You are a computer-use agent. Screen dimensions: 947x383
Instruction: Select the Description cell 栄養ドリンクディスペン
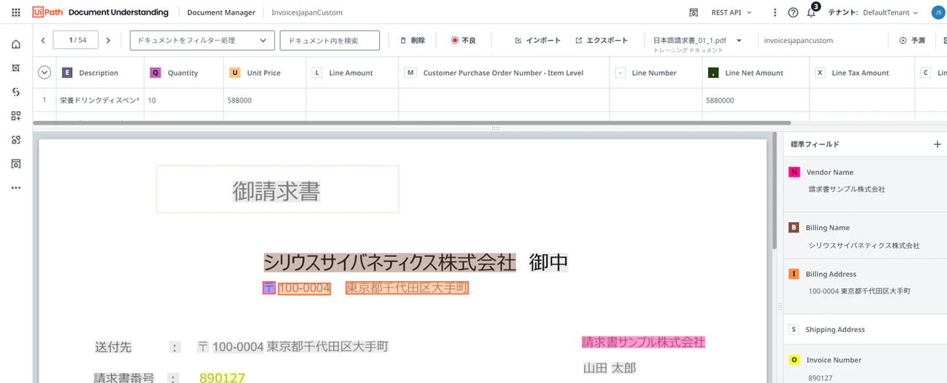99,100
